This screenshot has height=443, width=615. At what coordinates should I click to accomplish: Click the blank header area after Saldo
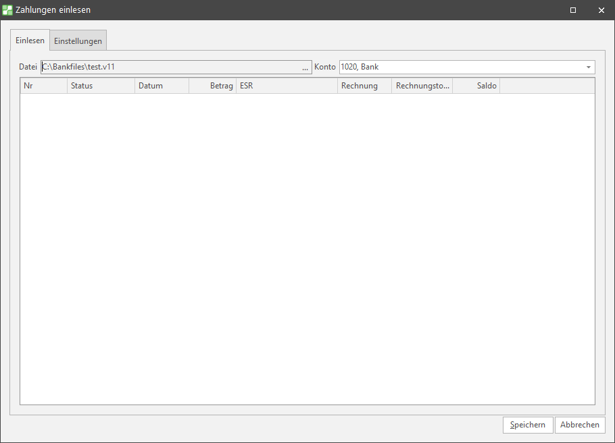click(x=547, y=86)
